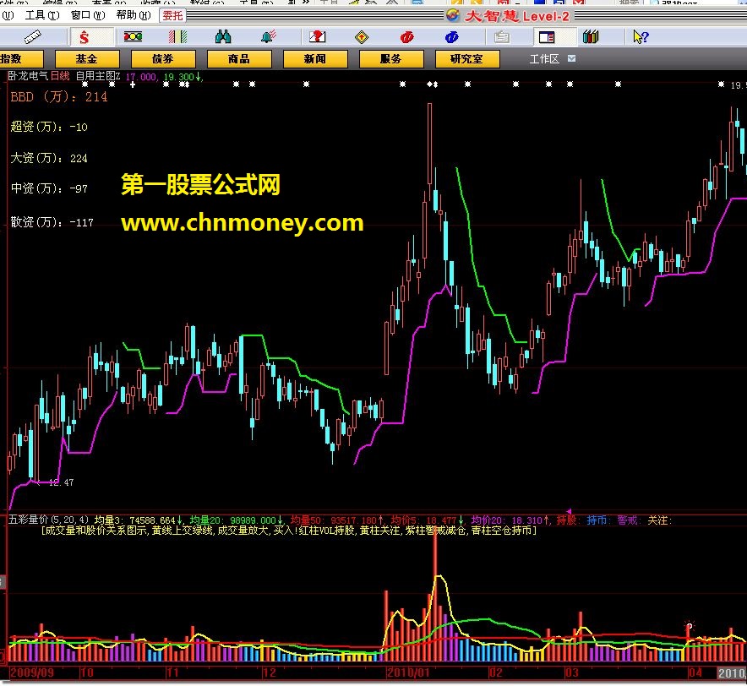
Task: Click the 工作区 label
Action: coord(544,59)
